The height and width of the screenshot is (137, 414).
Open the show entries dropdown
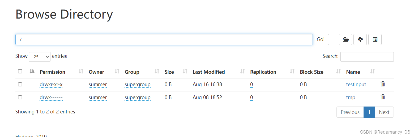point(40,57)
